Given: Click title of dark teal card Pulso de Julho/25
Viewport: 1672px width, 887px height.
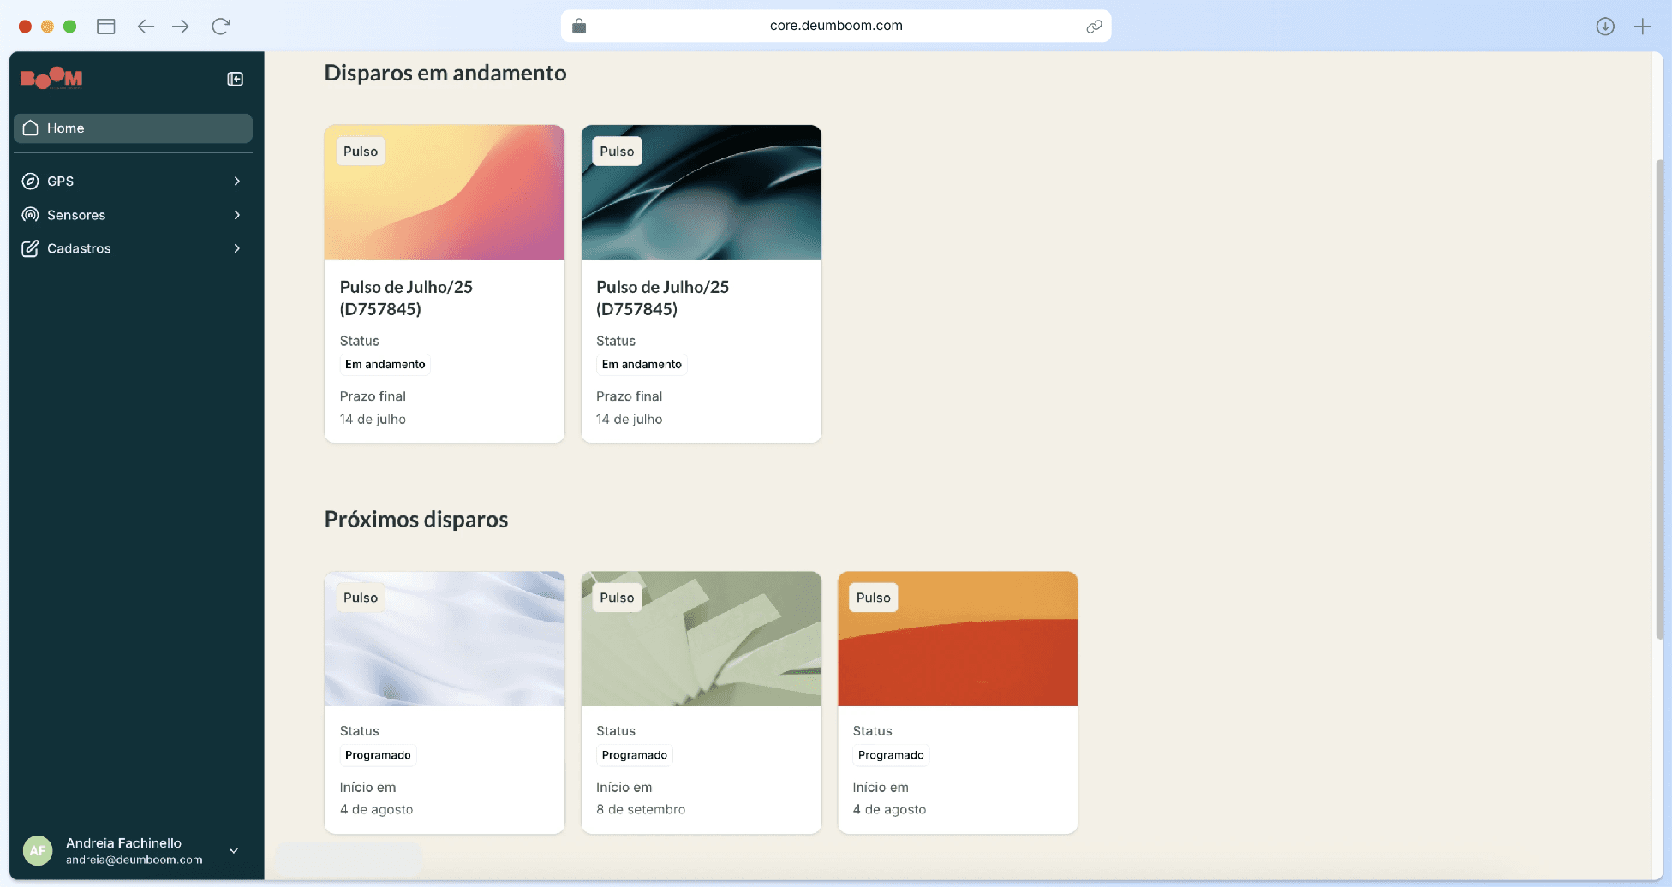Looking at the screenshot, I should (x=663, y=298).
